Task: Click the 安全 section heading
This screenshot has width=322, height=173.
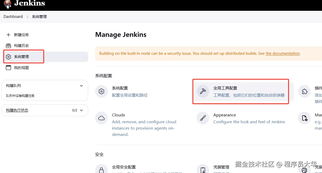Action: pos(99,155)
